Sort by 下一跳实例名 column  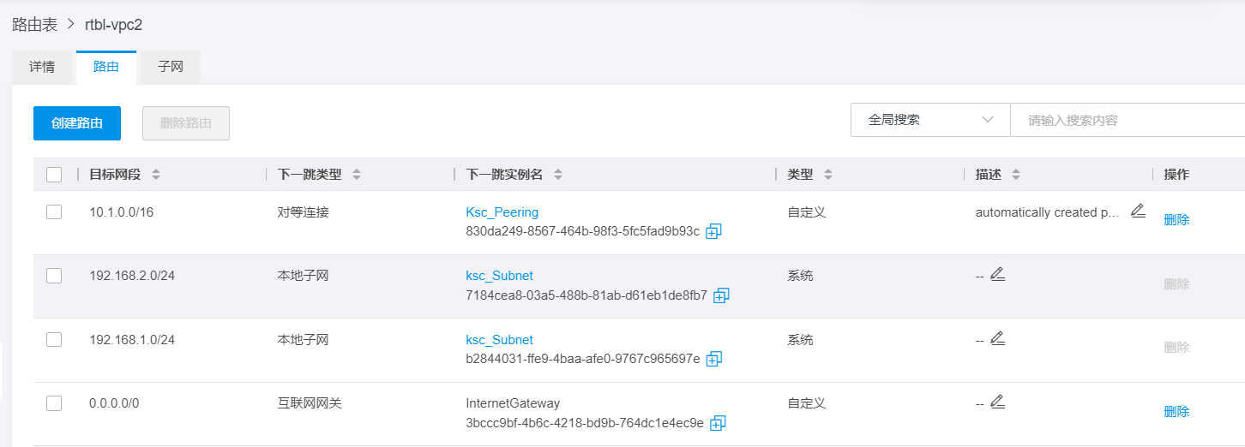pyautogui.click(x=558, y=175)
